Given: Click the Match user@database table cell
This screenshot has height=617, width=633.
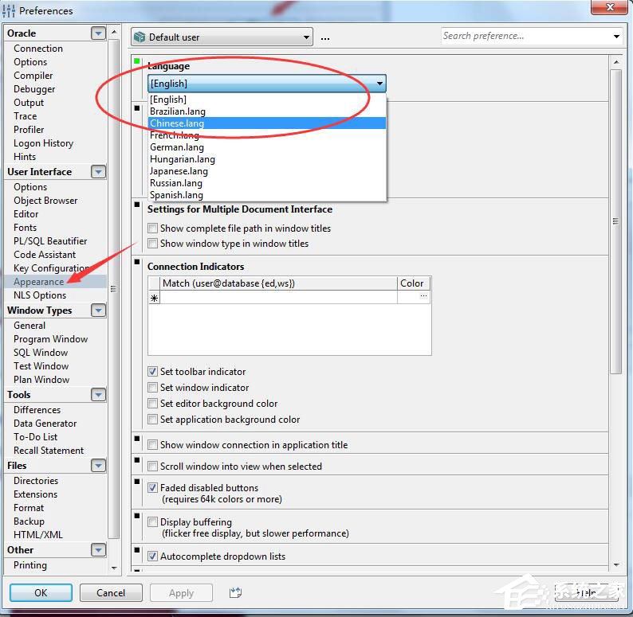Looking at the screenshot, I should coord(278,298).
